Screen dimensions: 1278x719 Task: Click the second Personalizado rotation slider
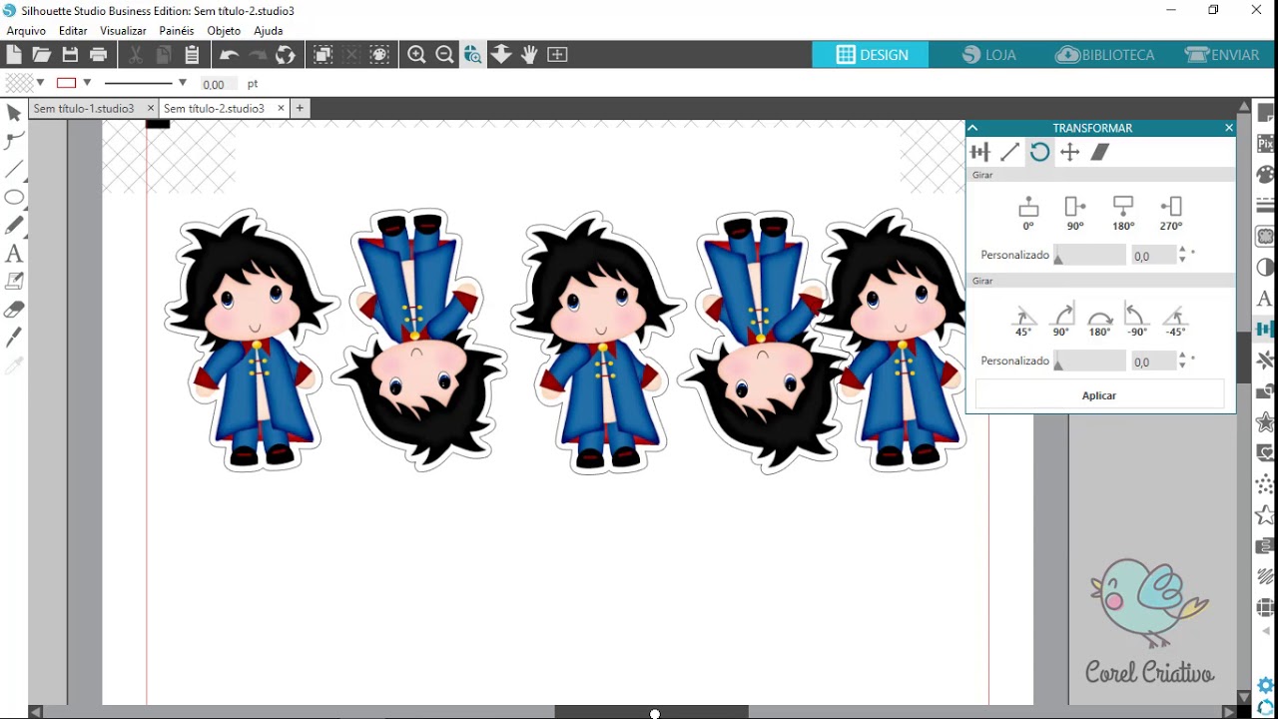(x=1090, y=361)
